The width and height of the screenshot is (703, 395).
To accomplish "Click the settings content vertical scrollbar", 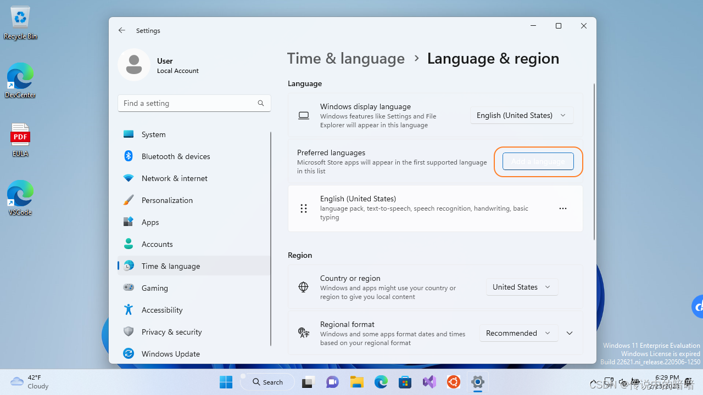I will [594, 162].
